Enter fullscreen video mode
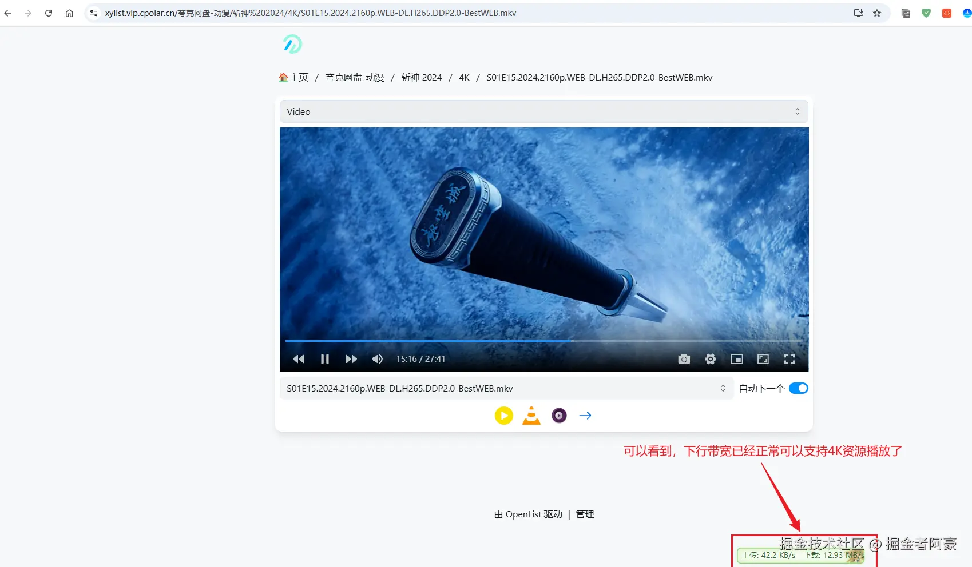This screenshot has height=567, width=972. pos(789,359)
